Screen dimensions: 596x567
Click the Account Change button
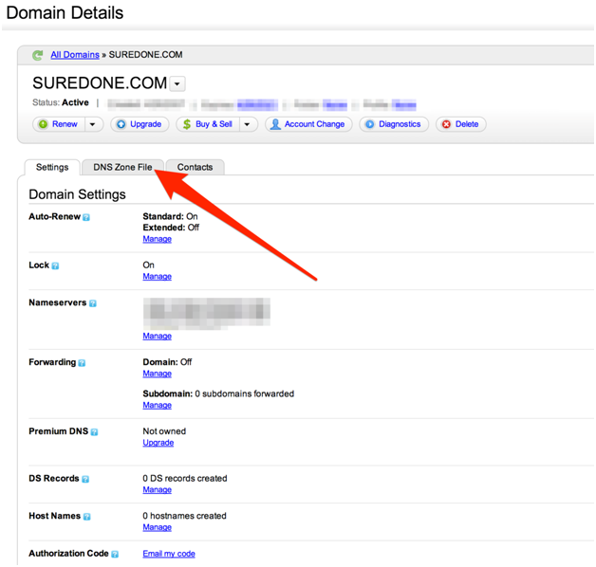point(308,124)
